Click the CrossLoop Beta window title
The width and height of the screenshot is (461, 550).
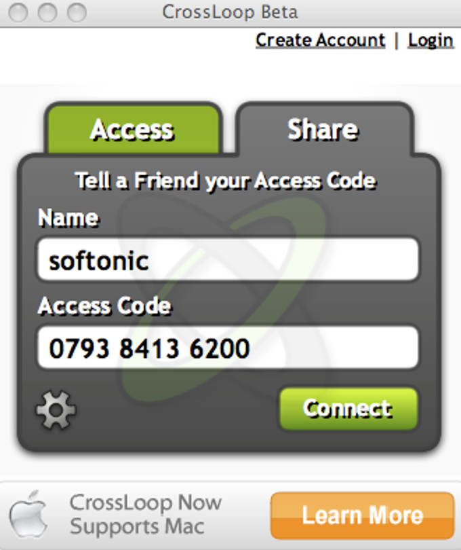230,12
